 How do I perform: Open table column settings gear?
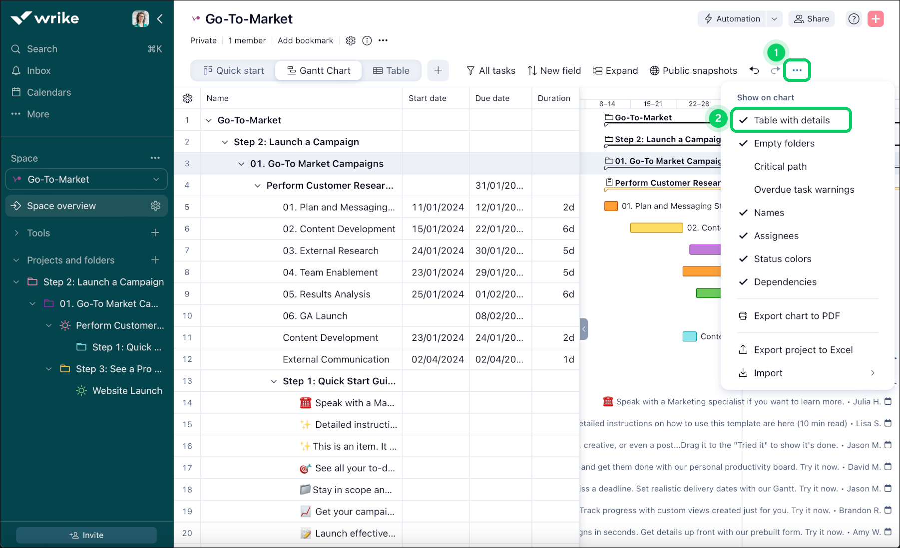[x=188, y=98]
